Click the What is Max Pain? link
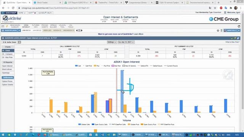Viewport: 244px width, 137px height. [x=232, y=42]
